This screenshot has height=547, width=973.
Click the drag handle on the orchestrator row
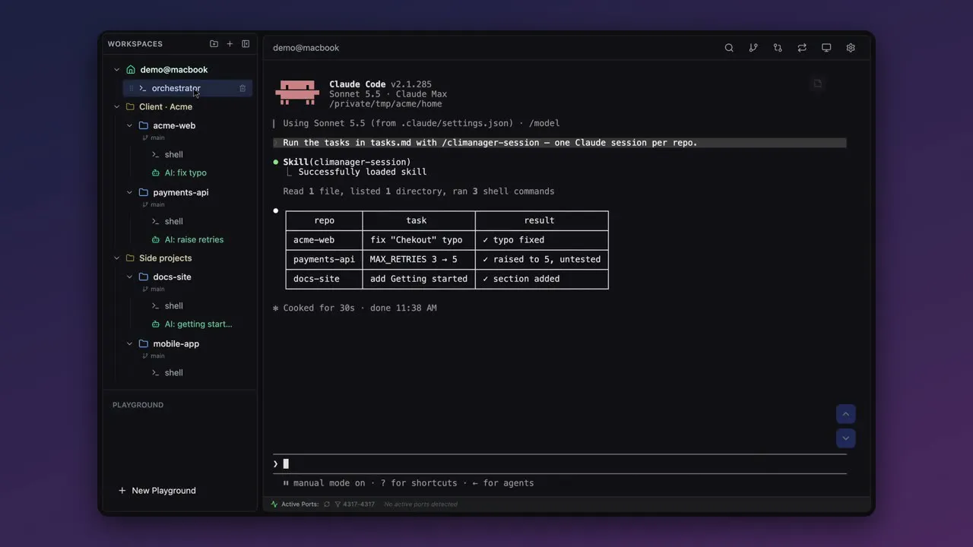click(131, 88)
